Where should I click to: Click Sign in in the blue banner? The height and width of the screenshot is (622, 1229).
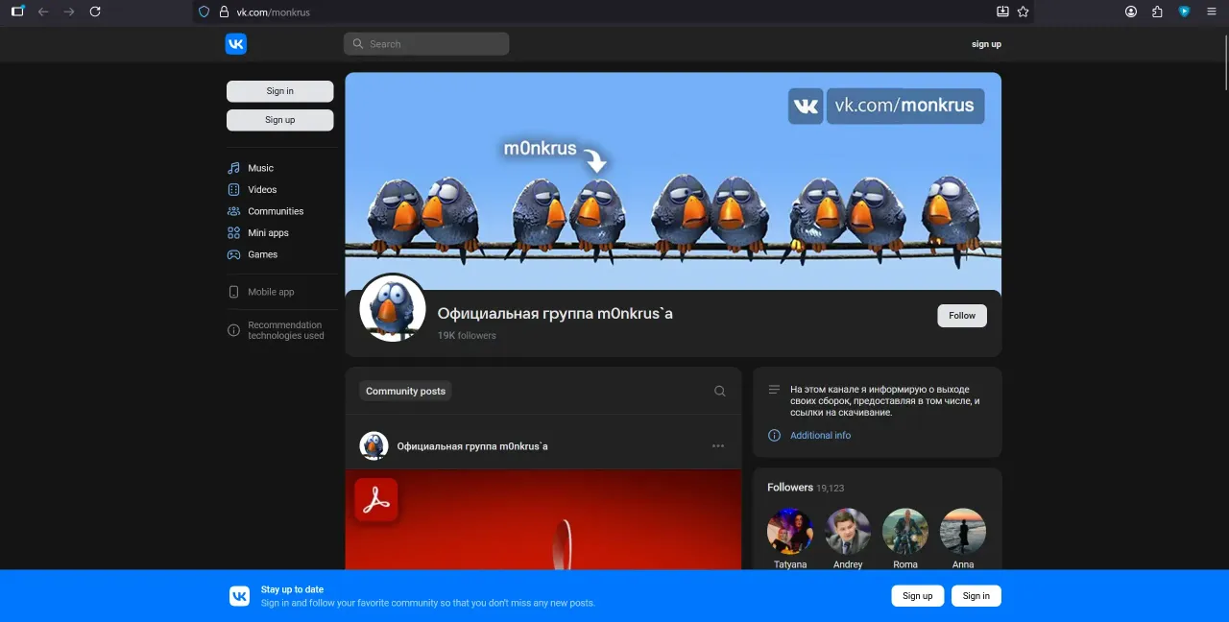coord(976,596)
